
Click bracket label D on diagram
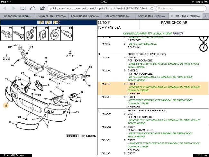pyautogui.click(x=48, y=85)
